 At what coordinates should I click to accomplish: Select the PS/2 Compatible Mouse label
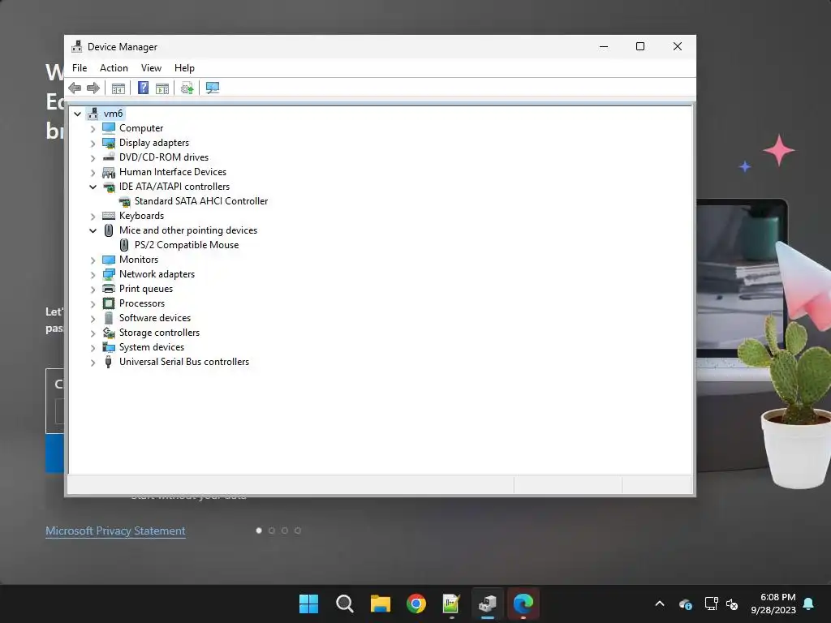point(187,245)
